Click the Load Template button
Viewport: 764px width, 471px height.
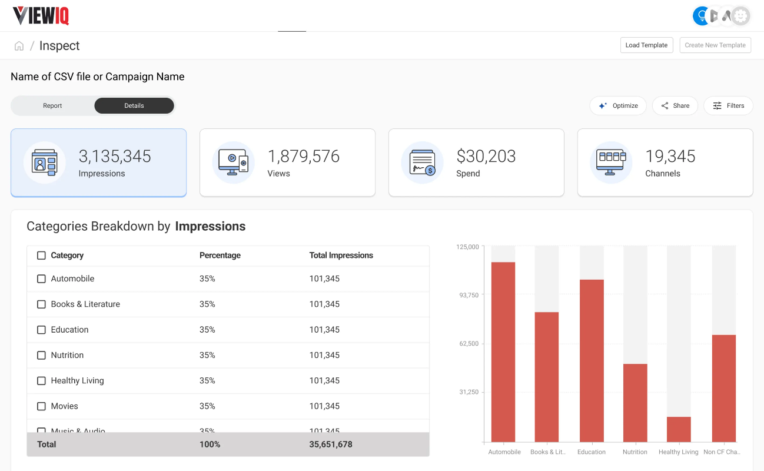[x=646, y=45]
